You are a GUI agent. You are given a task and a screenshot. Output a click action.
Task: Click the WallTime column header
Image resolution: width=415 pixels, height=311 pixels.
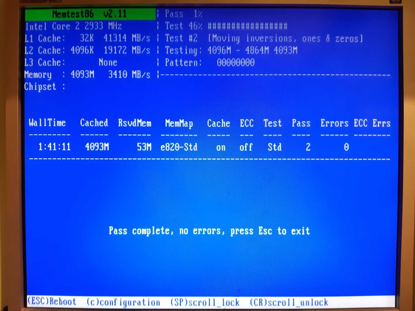coord(47,123)
